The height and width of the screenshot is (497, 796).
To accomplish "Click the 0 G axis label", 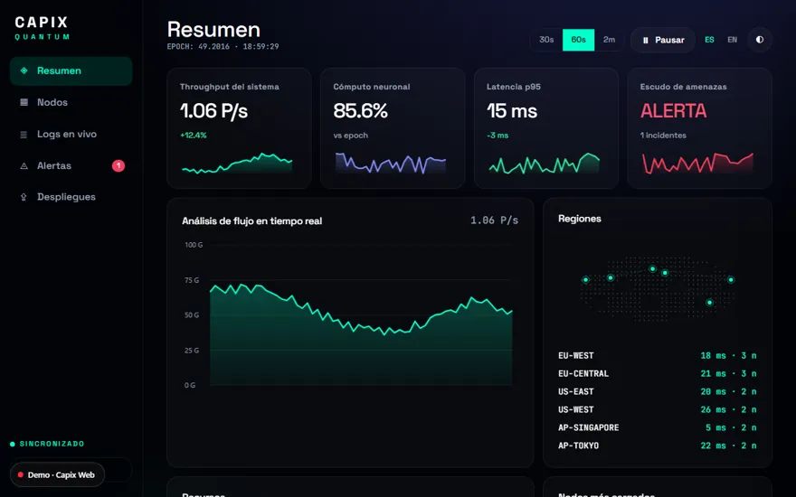I will 190,386.
